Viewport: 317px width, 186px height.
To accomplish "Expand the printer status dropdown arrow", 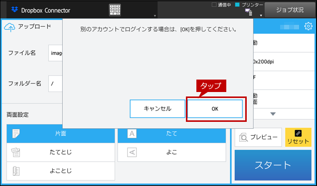I will (x=261, y=15).
